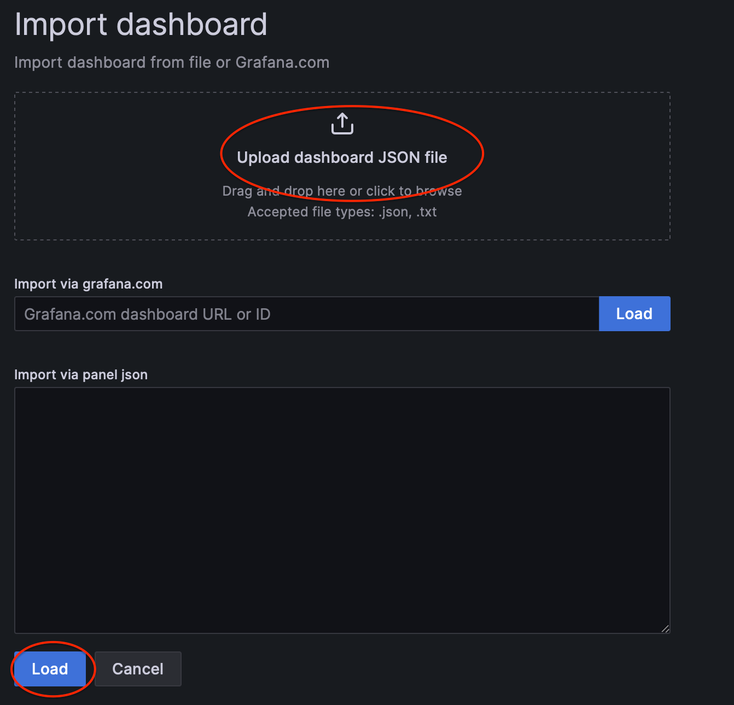This screenshot has height=705, width=734.
Task: Click the word "Grafana.com" in the page subtitle
Action: pyautogui.click(x=282, y=63)
